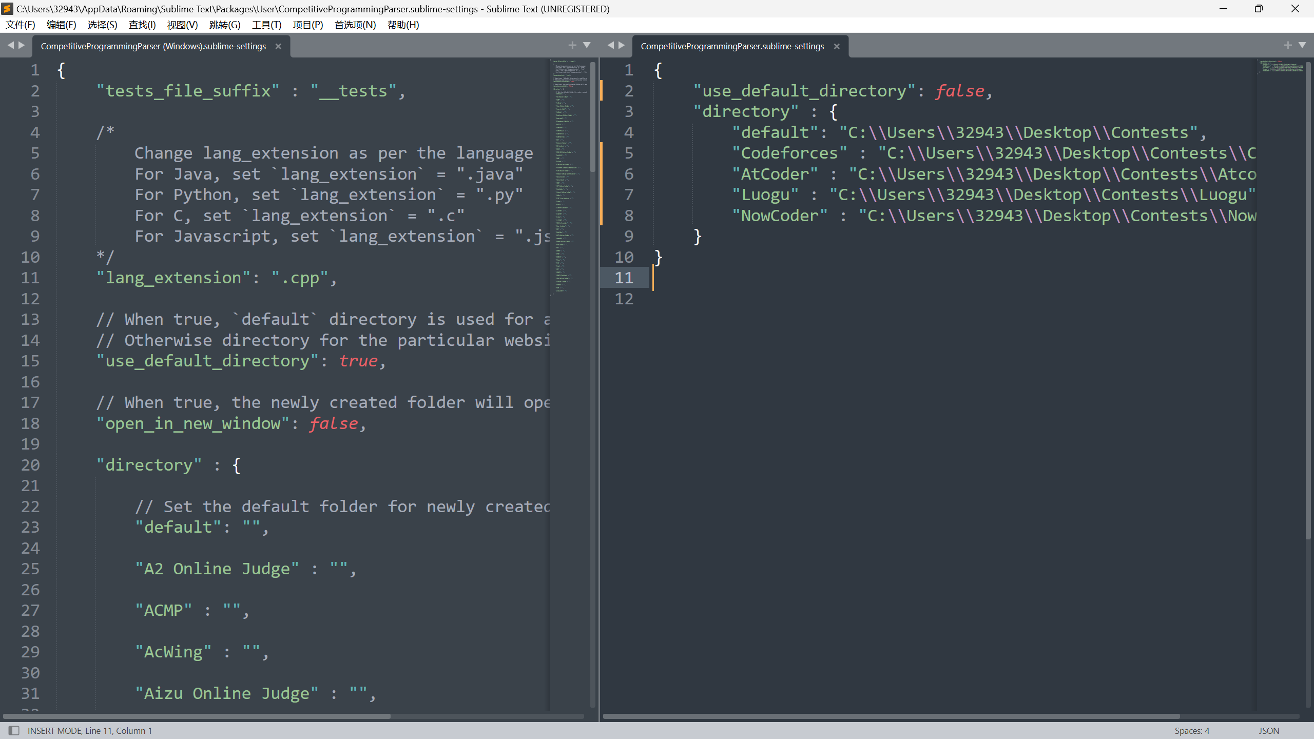Open the 选择(S) menu
The width and height of the screenshot is (1314, 739).
(102, 25)
